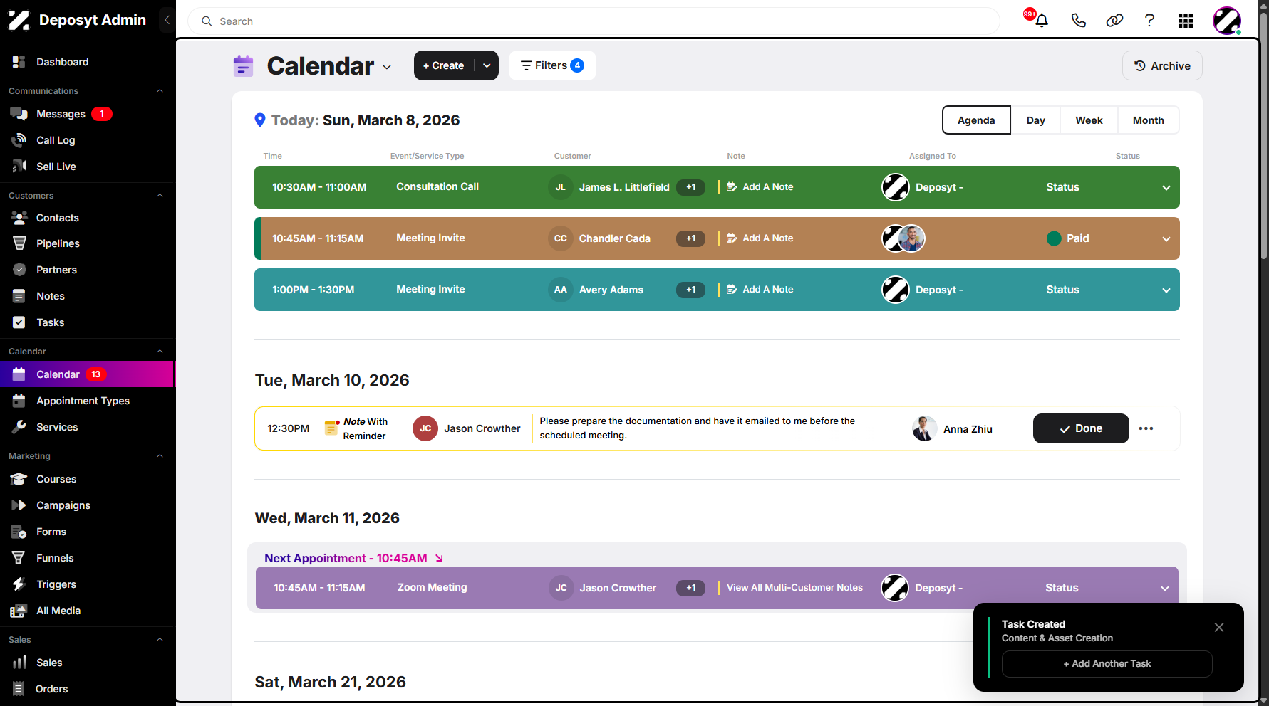Image resolution: width=1269 pixels, height=706 pixels.
Task: Open notifications bell icon
Action: pyautogui.click(x=1041, y=21)
